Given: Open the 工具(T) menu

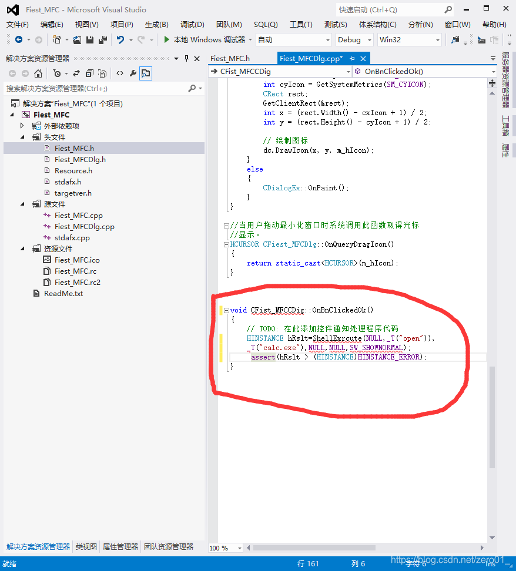Looking at the screenshot, I should [x=301, y=25].
